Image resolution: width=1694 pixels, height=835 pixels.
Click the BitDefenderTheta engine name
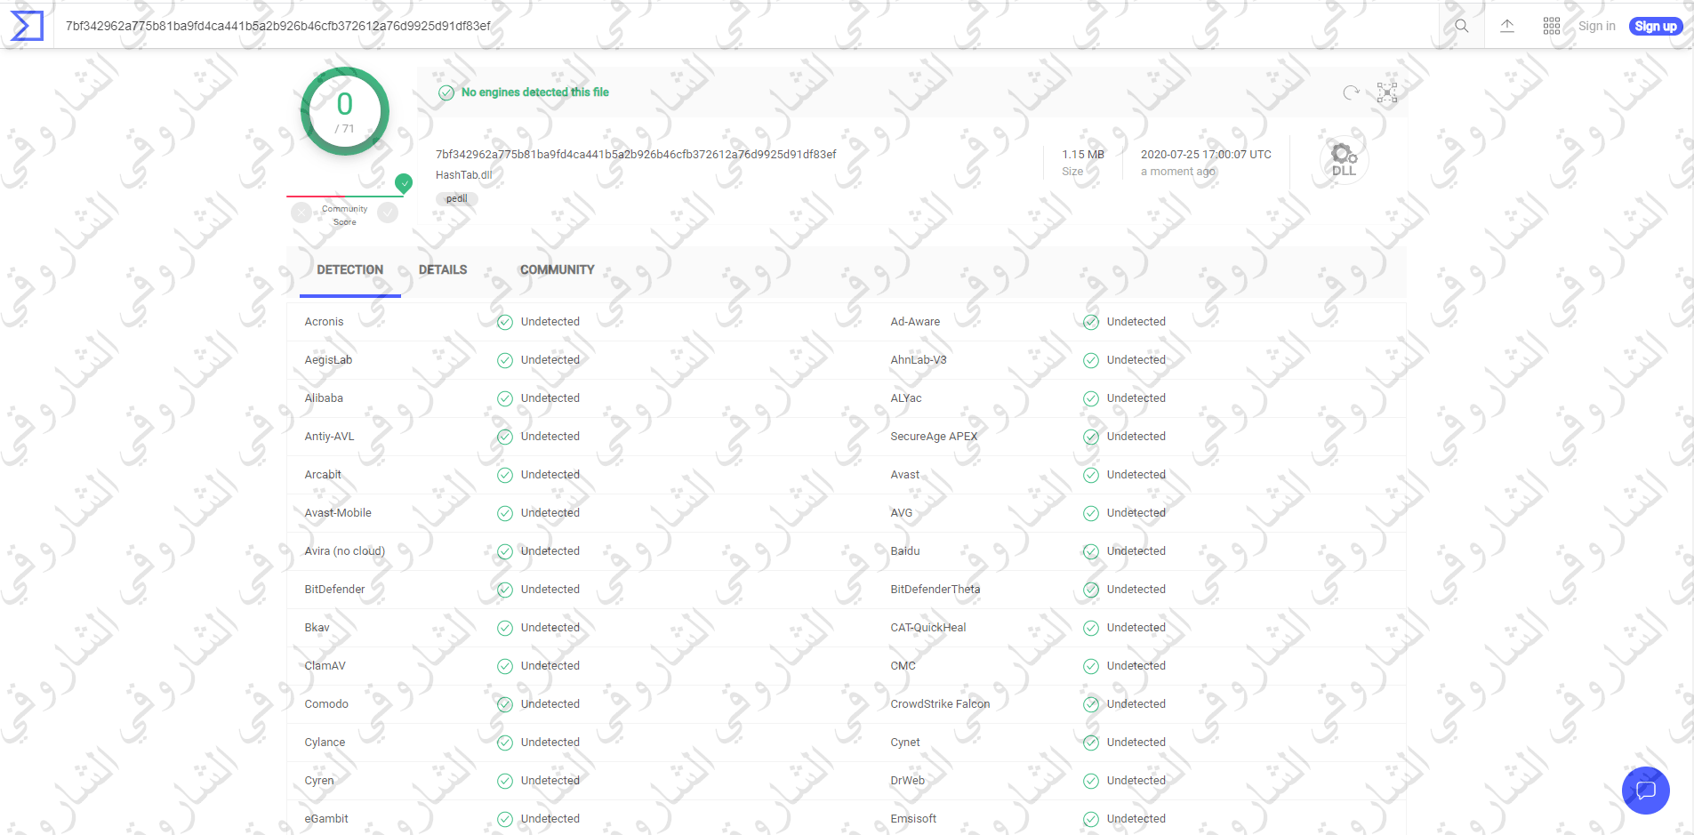click(935, 590)
